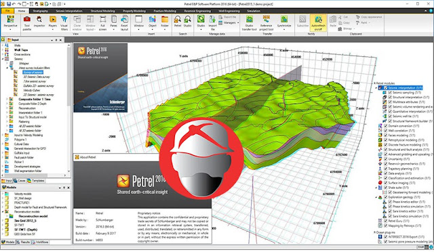Image resolution: width=434 pixels, height=252 pixels.
Task: Collapse the Shale suite node
Action: [x=376, y=188]
